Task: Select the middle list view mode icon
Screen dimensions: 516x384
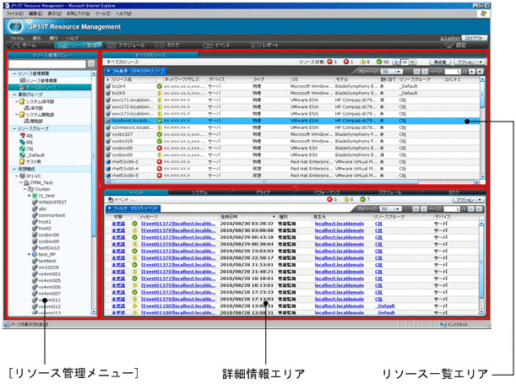Action: [405, 62]
